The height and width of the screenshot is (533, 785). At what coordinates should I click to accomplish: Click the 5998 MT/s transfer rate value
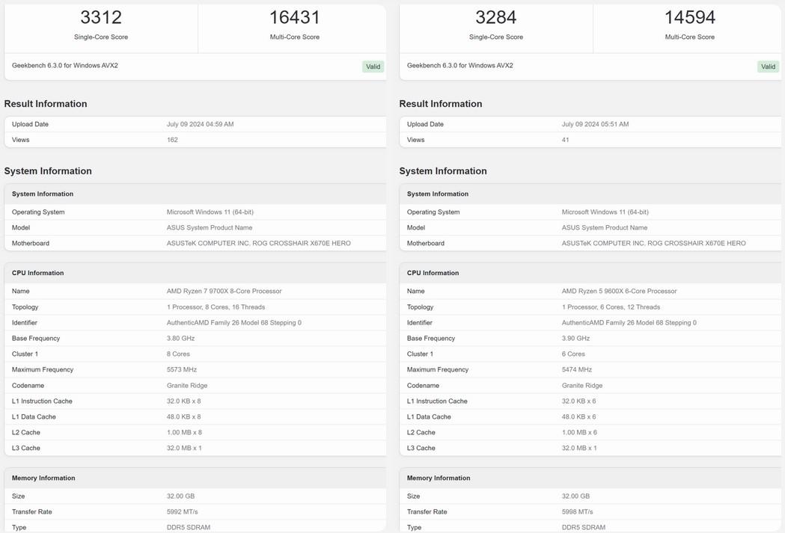click(578, 511)
